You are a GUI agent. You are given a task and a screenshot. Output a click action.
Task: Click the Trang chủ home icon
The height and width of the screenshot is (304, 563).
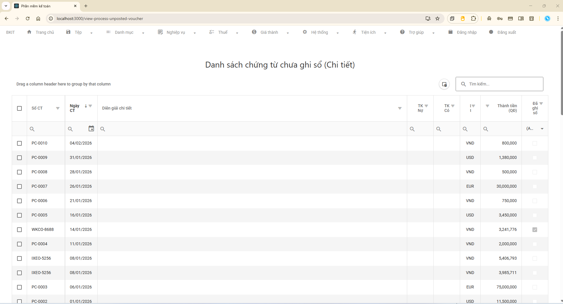click(x=29, y=32)
